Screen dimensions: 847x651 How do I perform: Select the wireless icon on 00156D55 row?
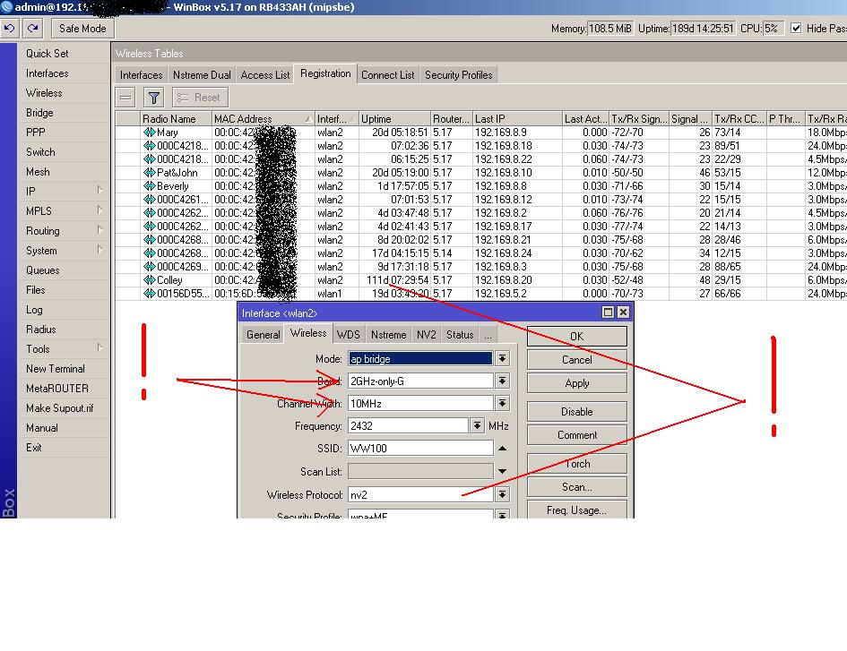point(149,294)
